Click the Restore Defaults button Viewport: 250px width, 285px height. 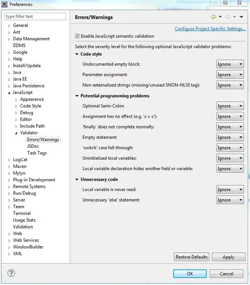pyautogui.click(x=192, y=257)
